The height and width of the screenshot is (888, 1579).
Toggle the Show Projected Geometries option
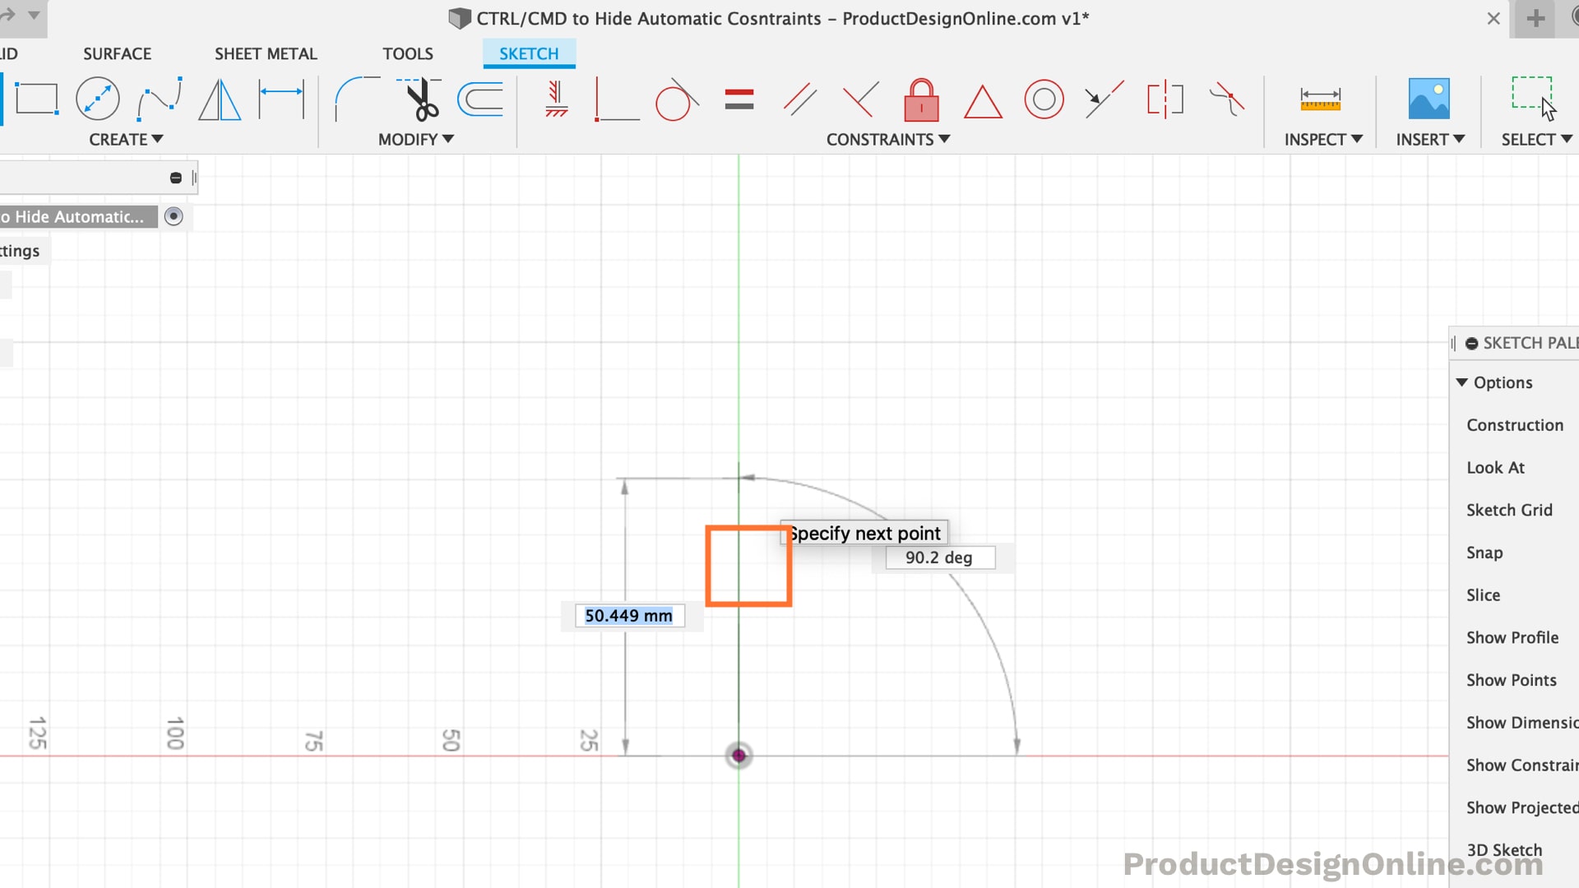[x=1521, y=808]
